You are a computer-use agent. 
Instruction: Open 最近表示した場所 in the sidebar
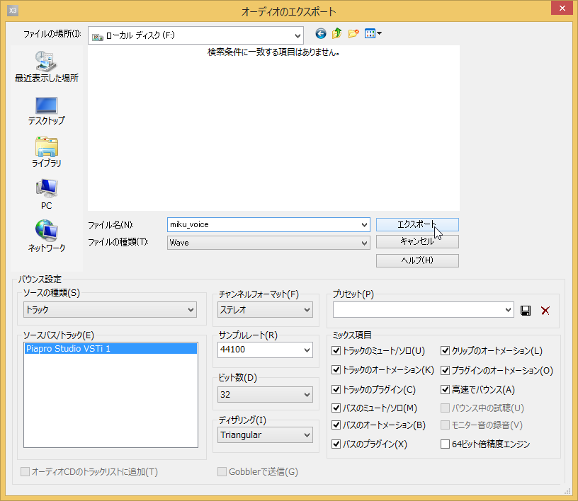47,67
